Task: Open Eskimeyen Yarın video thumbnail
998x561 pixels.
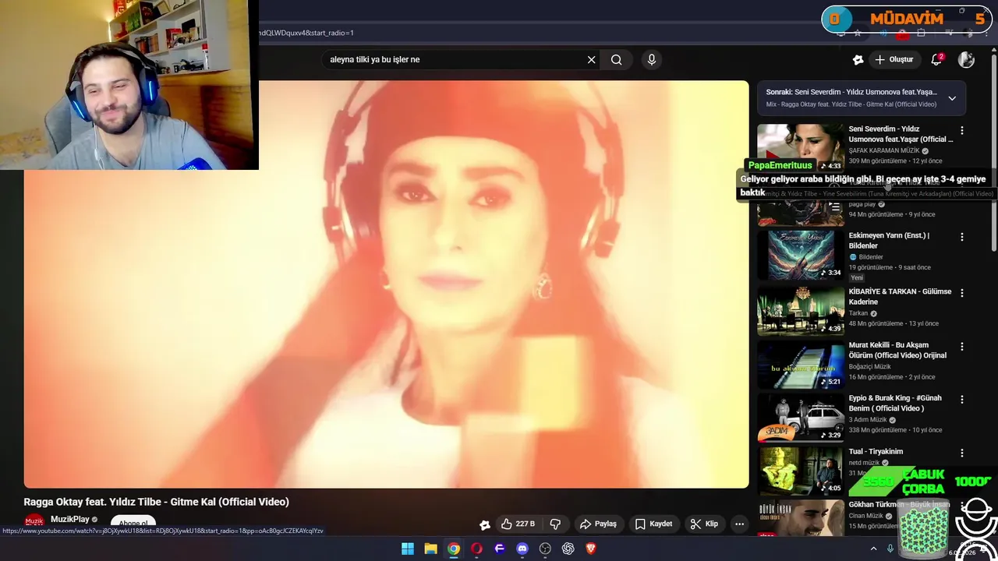Action: [801, 255]
